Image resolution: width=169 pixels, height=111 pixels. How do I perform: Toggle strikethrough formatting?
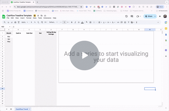tap(79, 22)
